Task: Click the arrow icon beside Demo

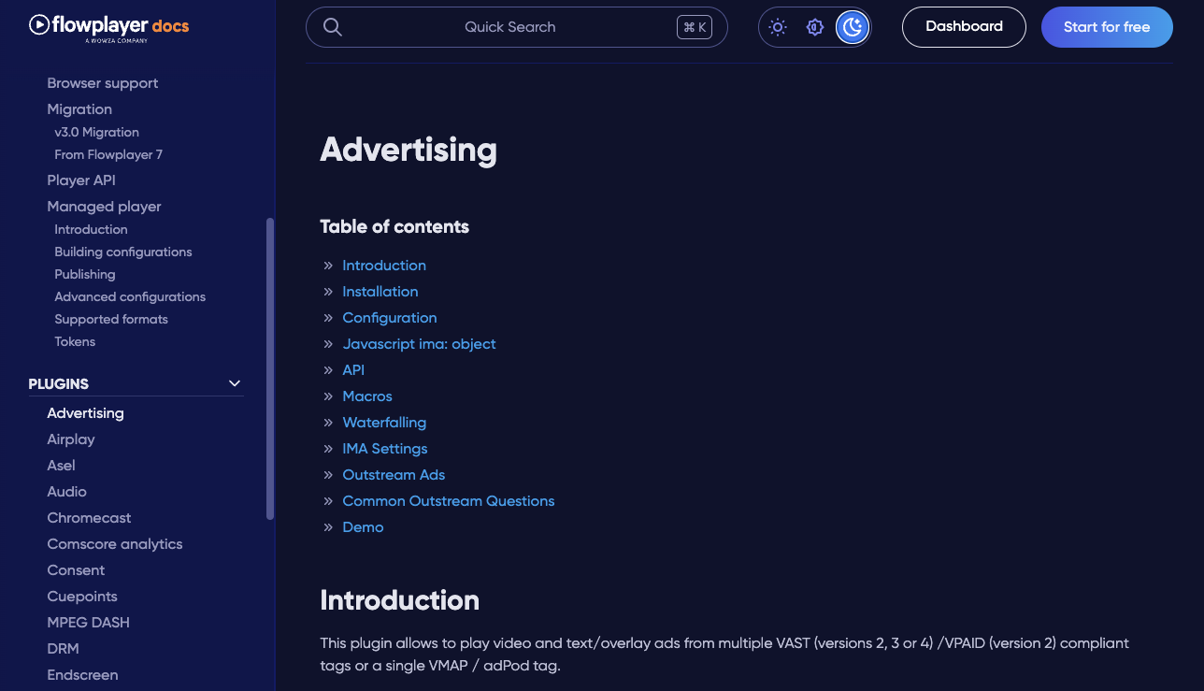Action: (x=328, y=527)
